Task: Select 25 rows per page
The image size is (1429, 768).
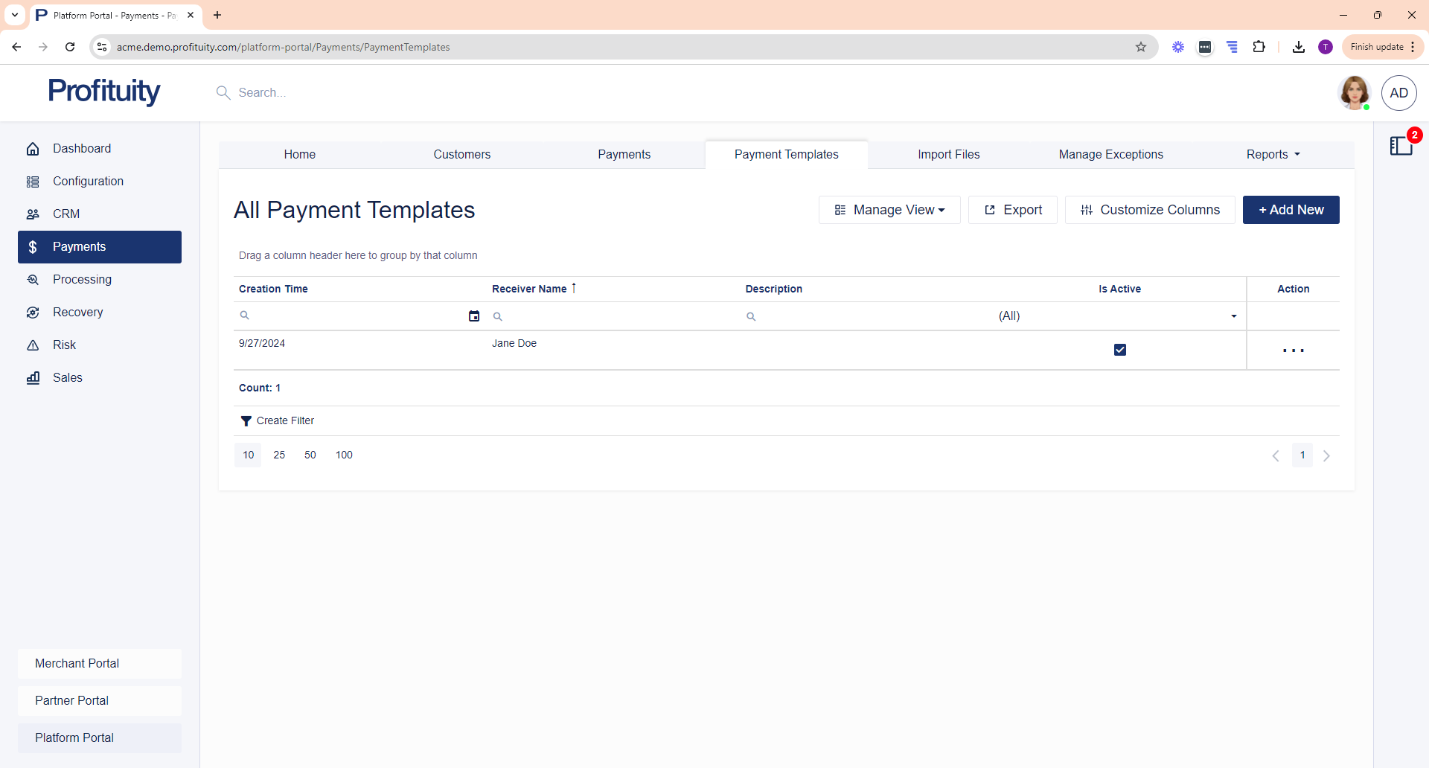Action: [279, 455]
